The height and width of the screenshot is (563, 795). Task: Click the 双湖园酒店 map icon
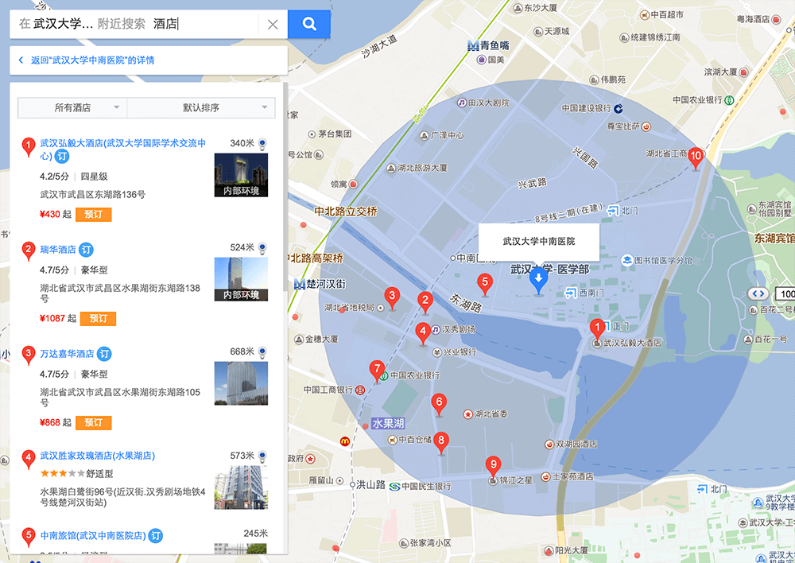tap(549, 445)
